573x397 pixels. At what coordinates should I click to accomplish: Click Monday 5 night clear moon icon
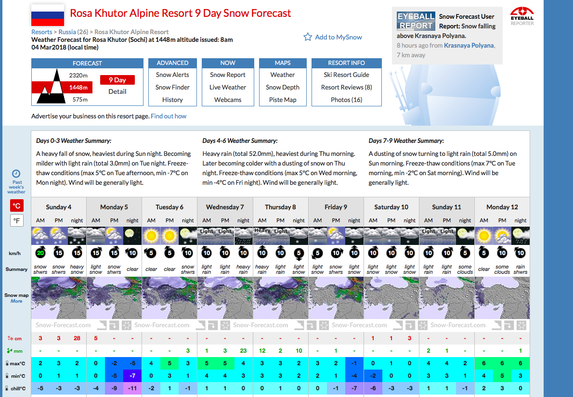[x=132, y=236]
